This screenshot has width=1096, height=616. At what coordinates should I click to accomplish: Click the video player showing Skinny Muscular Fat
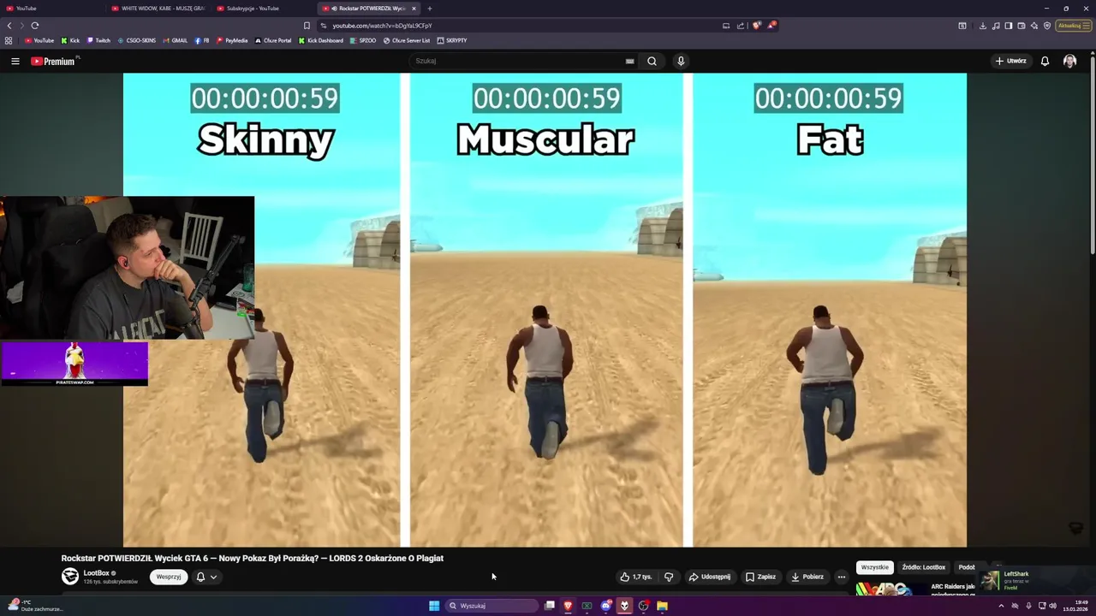(545, 310)
